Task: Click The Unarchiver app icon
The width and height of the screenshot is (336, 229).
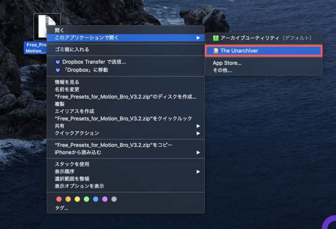Action: coord(215,51)
